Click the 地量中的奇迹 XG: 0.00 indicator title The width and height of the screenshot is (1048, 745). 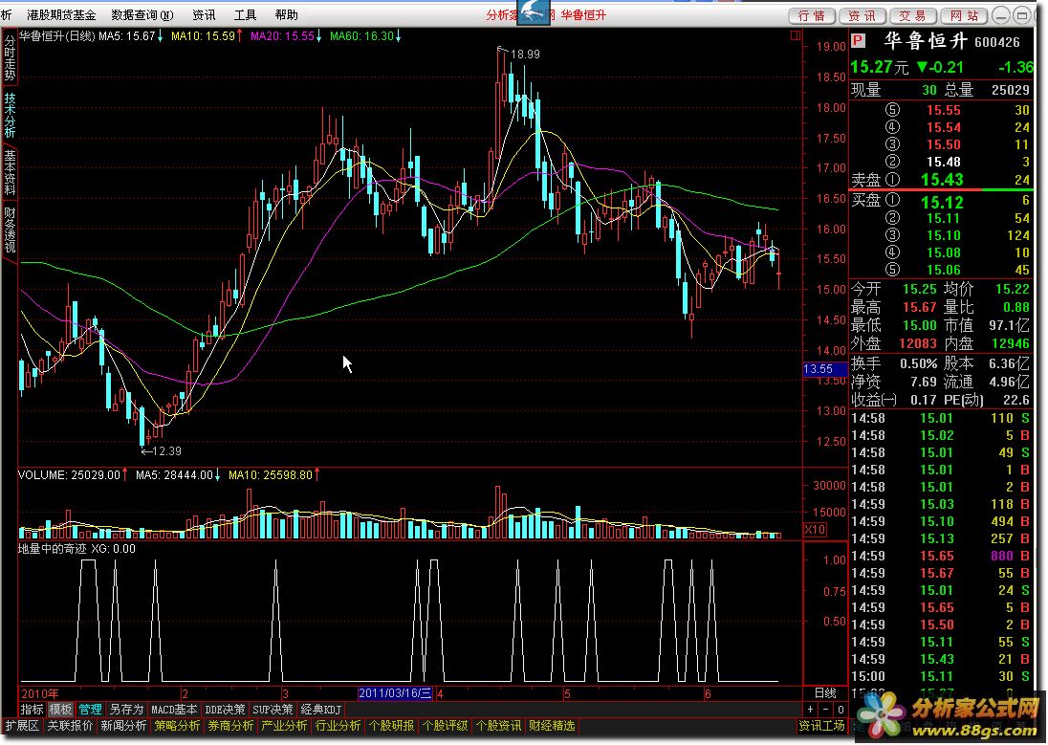pos(76,549)
